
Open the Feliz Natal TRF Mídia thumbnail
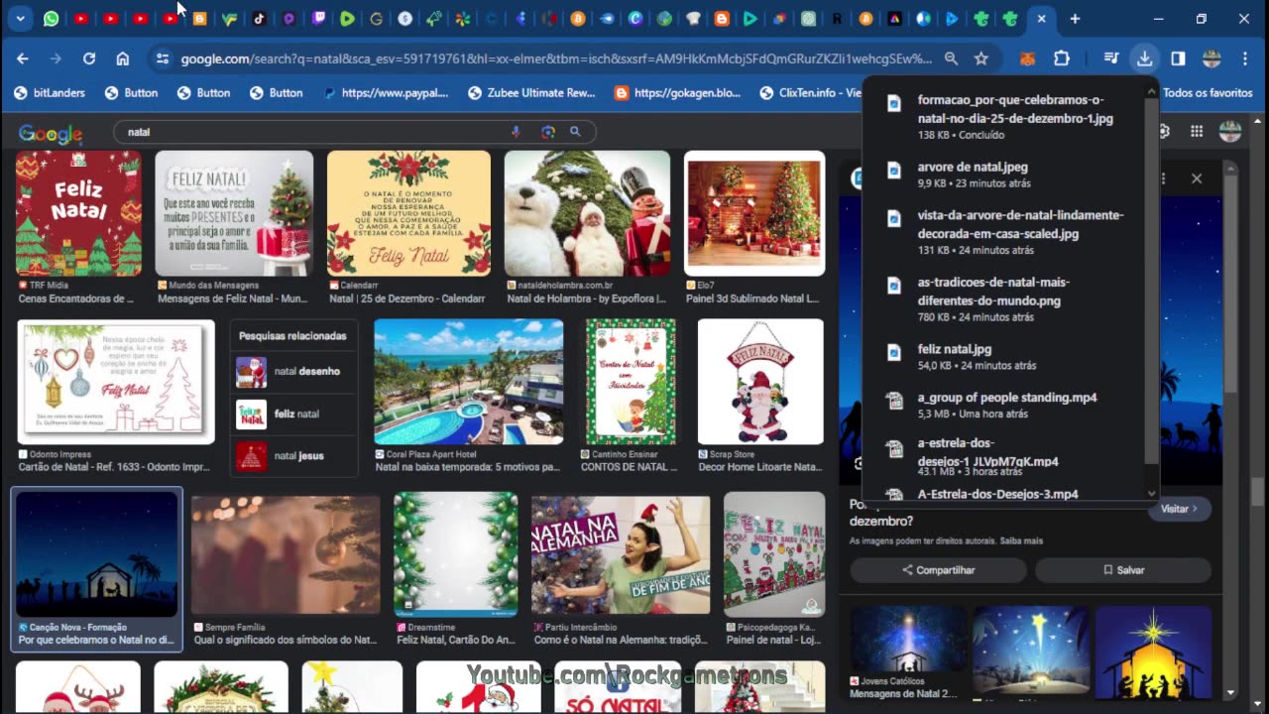click(x=78, y=213)
